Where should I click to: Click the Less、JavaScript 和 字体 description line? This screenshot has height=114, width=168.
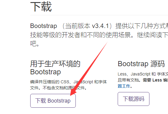143,74
